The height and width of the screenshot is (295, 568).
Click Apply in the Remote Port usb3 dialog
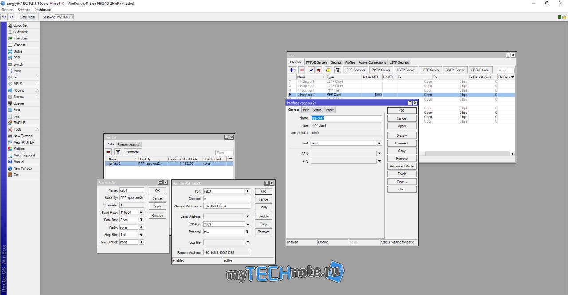click(264, 207)
